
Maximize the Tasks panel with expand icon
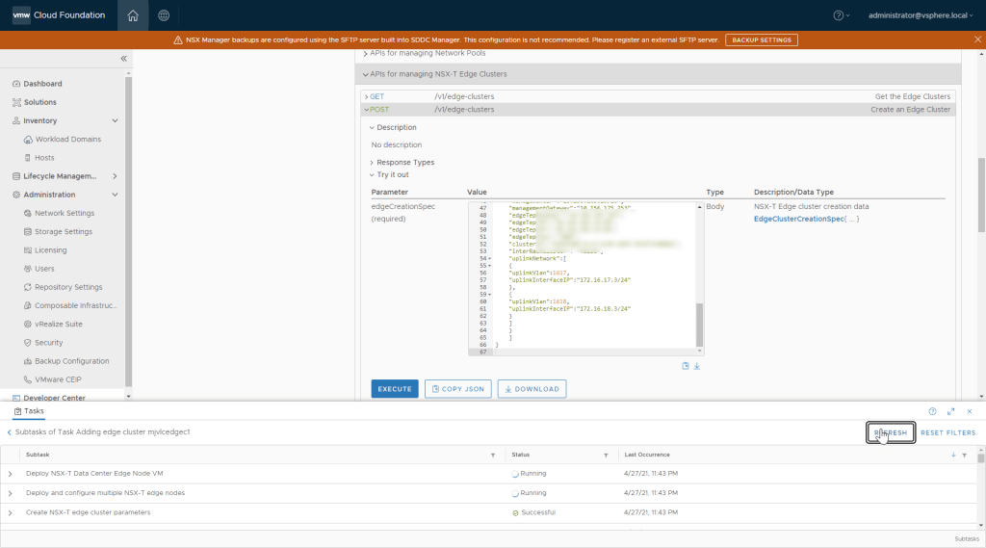coord(951,411)
